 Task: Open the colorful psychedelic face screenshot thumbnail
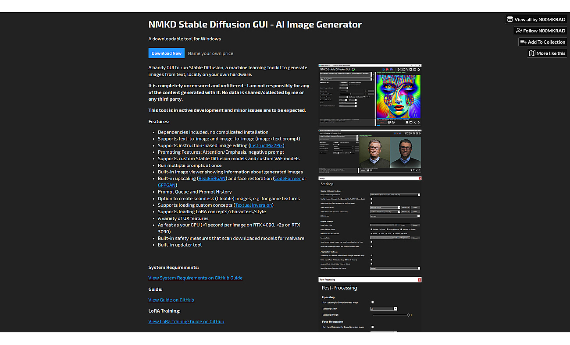tap(370, 95)
